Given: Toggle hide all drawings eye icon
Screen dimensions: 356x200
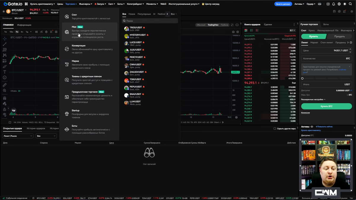Looking at the screenshot, I should click(x=4, y=115).
